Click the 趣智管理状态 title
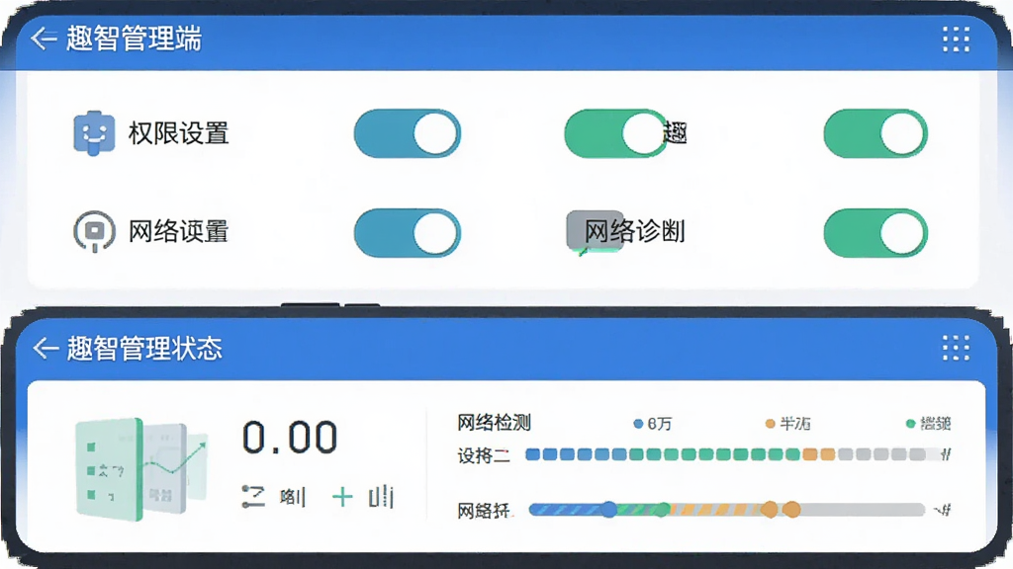 pyautogui.click(x=144, y=349)
